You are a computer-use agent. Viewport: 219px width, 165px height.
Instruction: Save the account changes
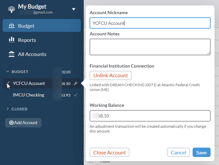click(201, 152)
